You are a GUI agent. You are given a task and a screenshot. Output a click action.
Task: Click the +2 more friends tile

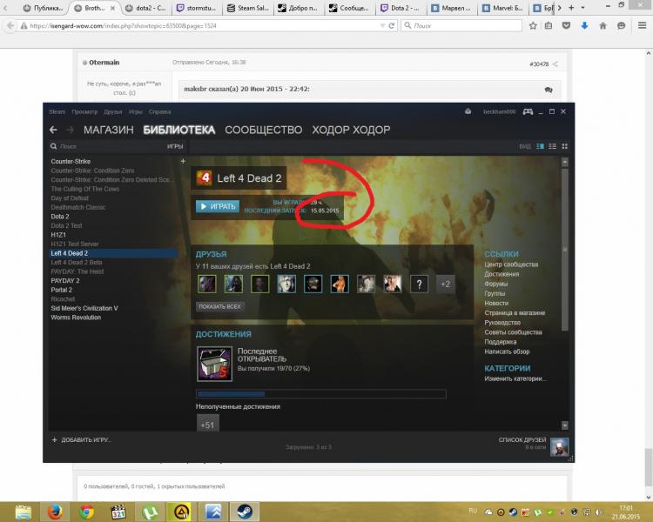coord(445,284)
